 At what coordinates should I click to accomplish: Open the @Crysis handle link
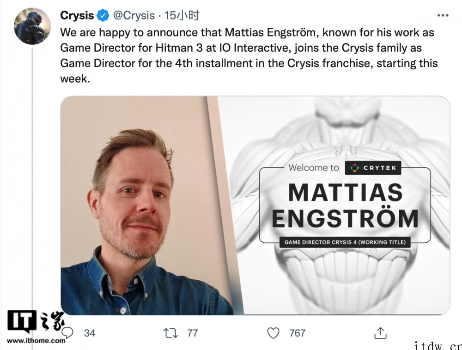point(134,15)
